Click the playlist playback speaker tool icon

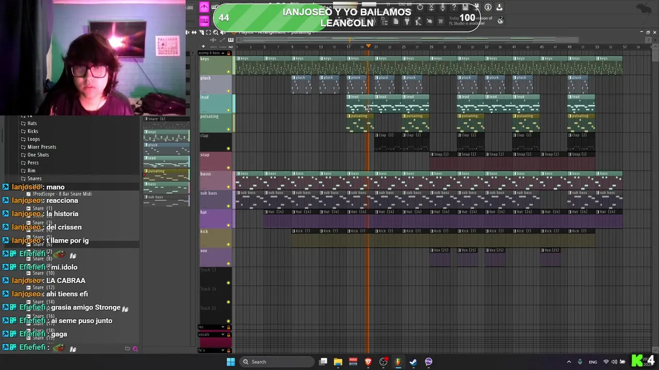tap(222, 32)
